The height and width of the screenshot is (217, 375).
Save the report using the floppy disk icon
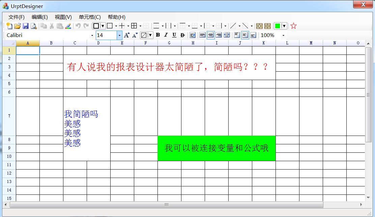pos(26,26)
